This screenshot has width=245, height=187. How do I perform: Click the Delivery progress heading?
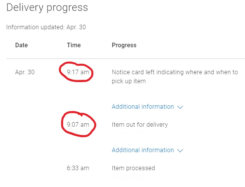pos(47,7)
